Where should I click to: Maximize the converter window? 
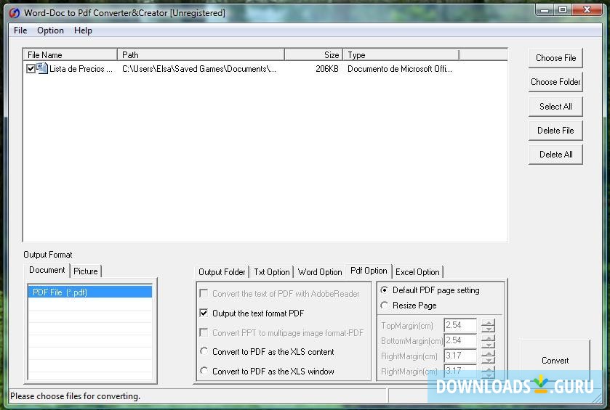point(563,9)
